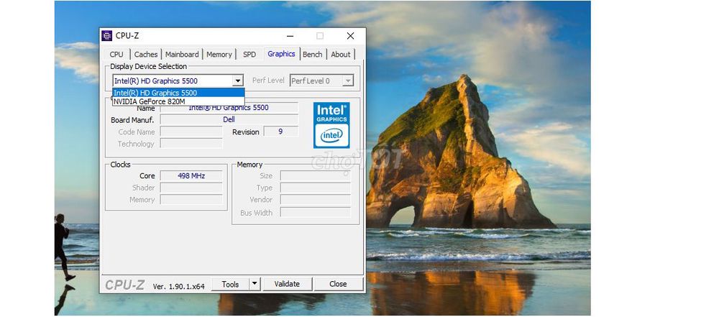The width and height of the screenshot is (719, 317).
Task: Open the Caches tab
Action: coord(146,54)
